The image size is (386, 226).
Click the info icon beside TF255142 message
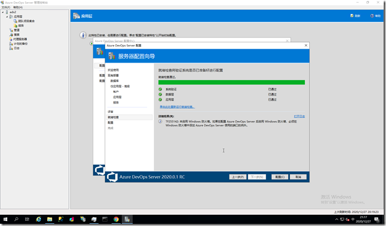pyautogui.click(x=160, y=121)
